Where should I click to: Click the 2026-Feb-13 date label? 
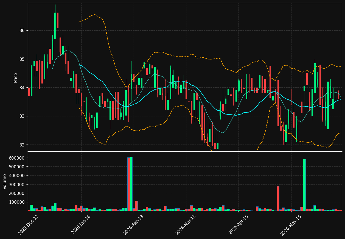click(x=134, y=225)
